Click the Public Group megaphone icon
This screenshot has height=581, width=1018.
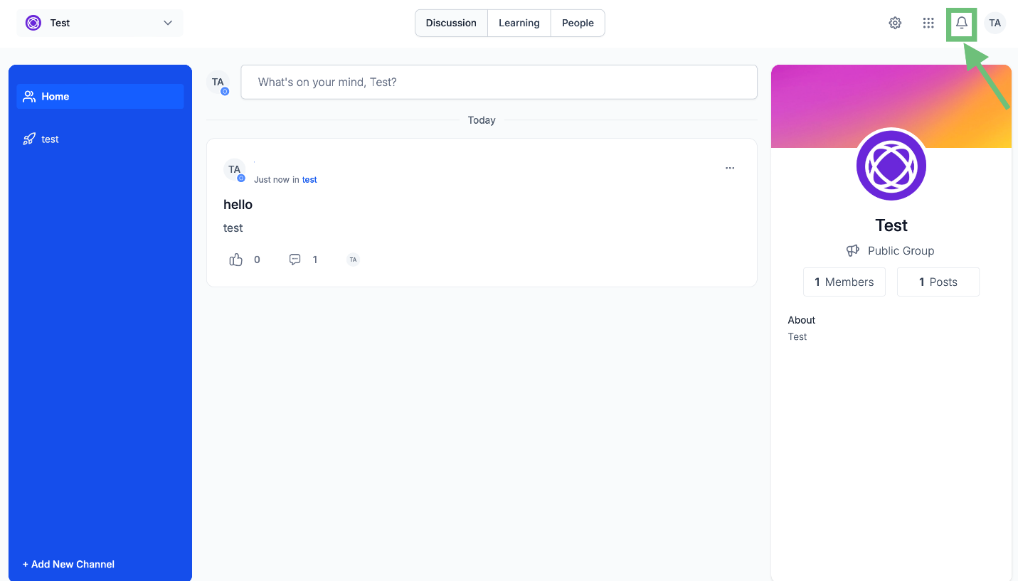(x=852, y=250)
